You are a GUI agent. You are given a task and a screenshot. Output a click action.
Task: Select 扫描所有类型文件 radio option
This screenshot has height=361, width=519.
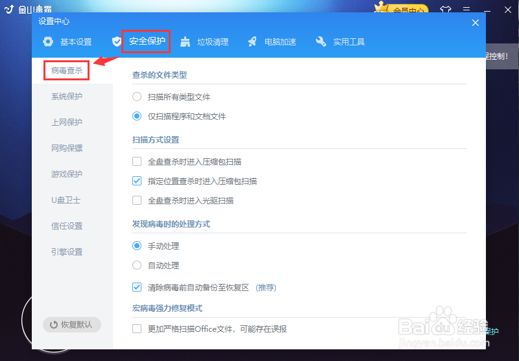[x=137, y=97]
